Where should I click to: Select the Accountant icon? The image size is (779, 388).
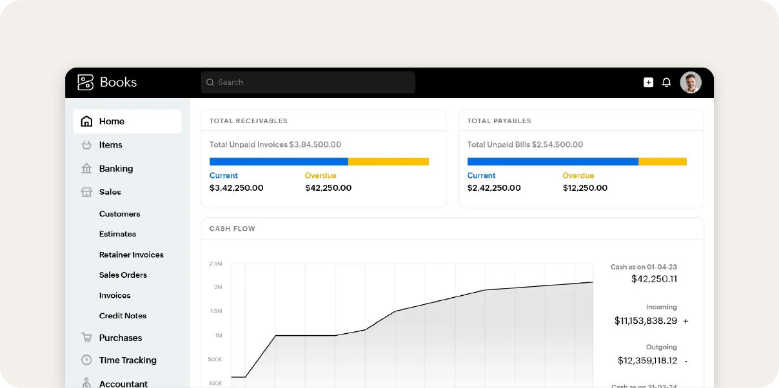coord(86,382)
